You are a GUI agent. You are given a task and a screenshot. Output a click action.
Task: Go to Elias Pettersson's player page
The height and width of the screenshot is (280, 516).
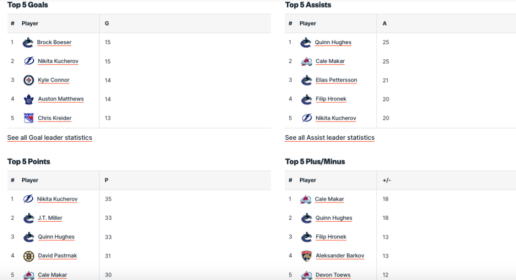(336, 80)
